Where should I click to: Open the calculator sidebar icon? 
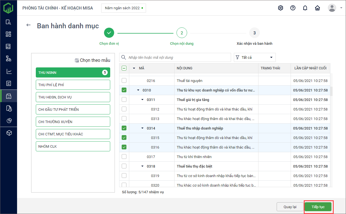point(8,46)
